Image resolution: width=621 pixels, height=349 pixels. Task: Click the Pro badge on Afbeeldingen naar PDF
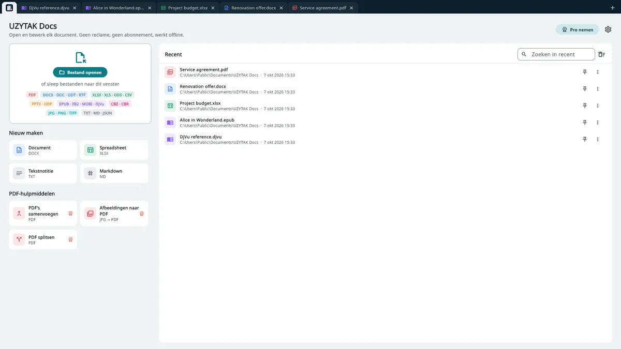142,214
